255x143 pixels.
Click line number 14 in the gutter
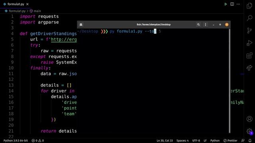coord(11,91)
